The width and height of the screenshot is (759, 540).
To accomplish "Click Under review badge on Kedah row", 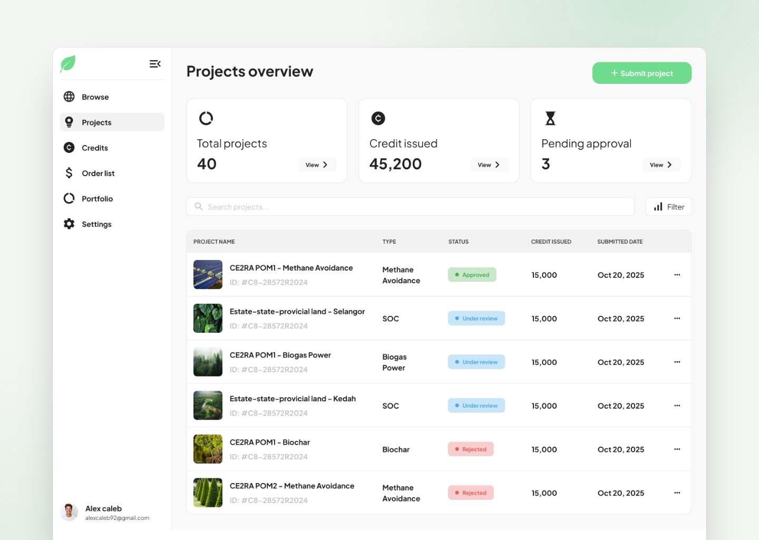I will point(476,406).
